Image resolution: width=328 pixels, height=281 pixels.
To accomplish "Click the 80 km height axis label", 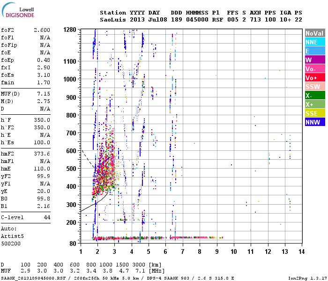I will pyautogui.click(x=73, y=244).
